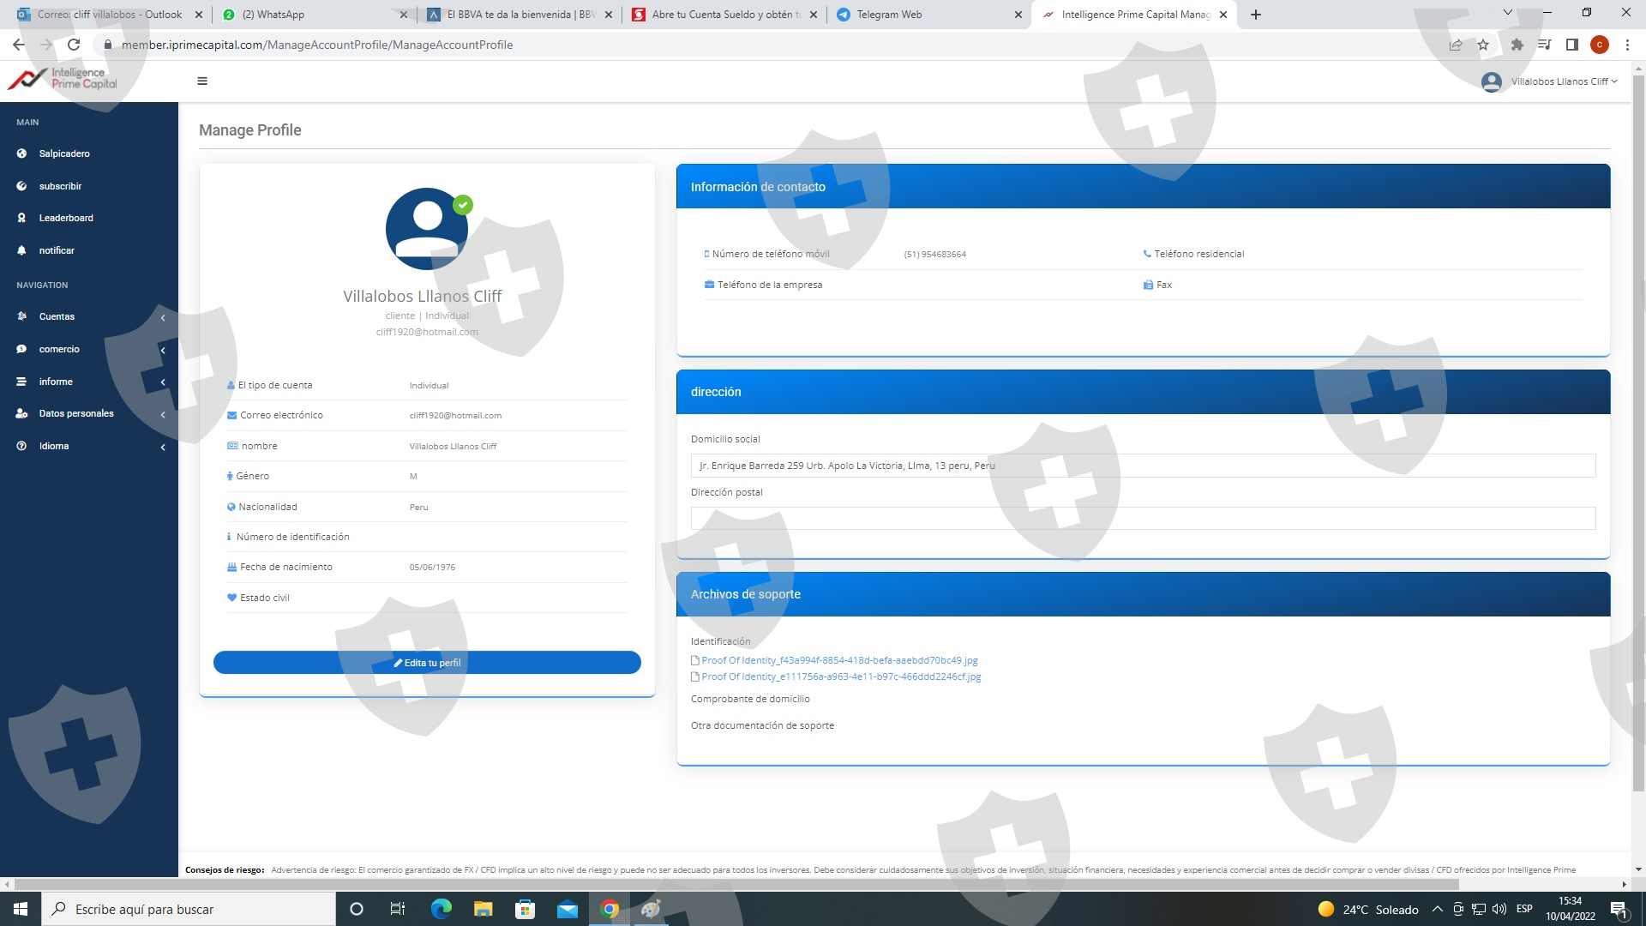Open Leaderboard from sidebar

click(x=66, y=218)
